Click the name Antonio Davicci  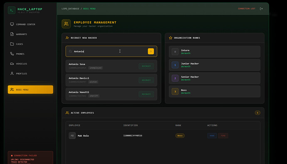pyautogui.click(x=79, y=78)
